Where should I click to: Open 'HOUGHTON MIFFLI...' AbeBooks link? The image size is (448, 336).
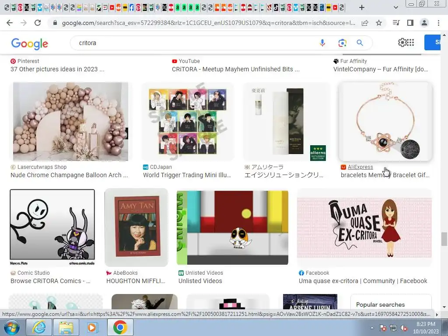pos(136,281)
